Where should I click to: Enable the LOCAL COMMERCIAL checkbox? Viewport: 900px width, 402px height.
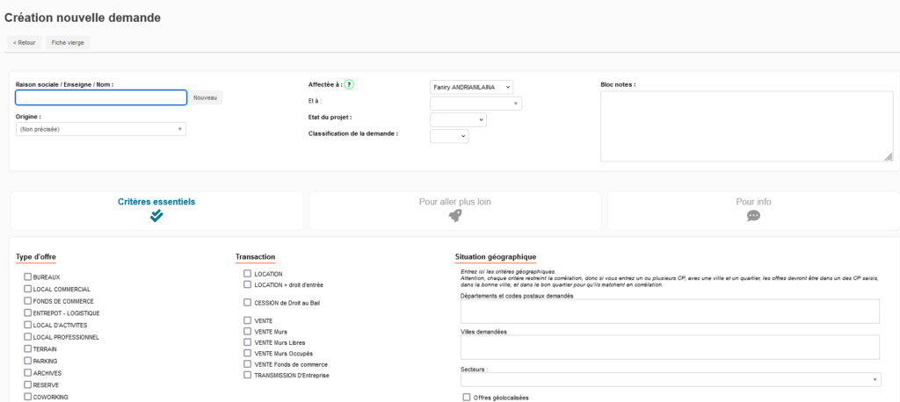pyautogui.click(x=28, y=289)
